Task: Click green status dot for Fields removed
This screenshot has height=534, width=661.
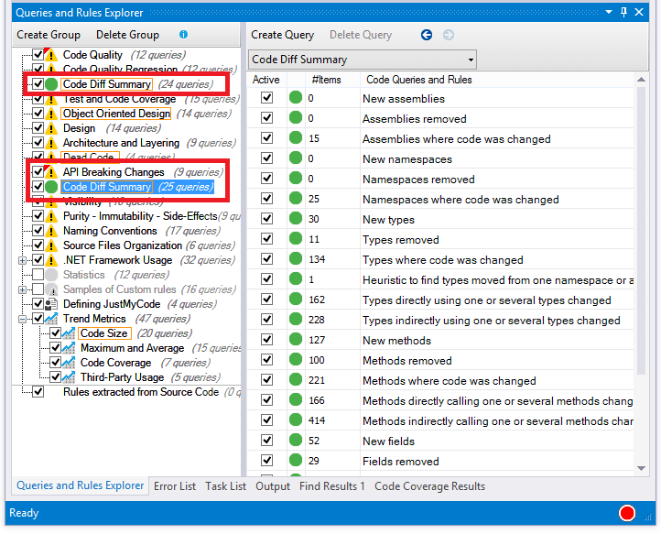Action: pyautogui.click(x=296, y=461)
